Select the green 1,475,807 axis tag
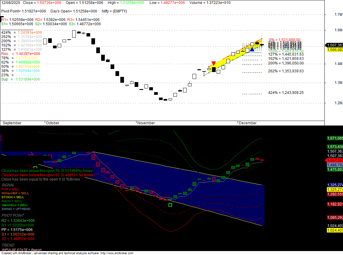This screenshot has width=343, height=255. (x=335, y=170)
